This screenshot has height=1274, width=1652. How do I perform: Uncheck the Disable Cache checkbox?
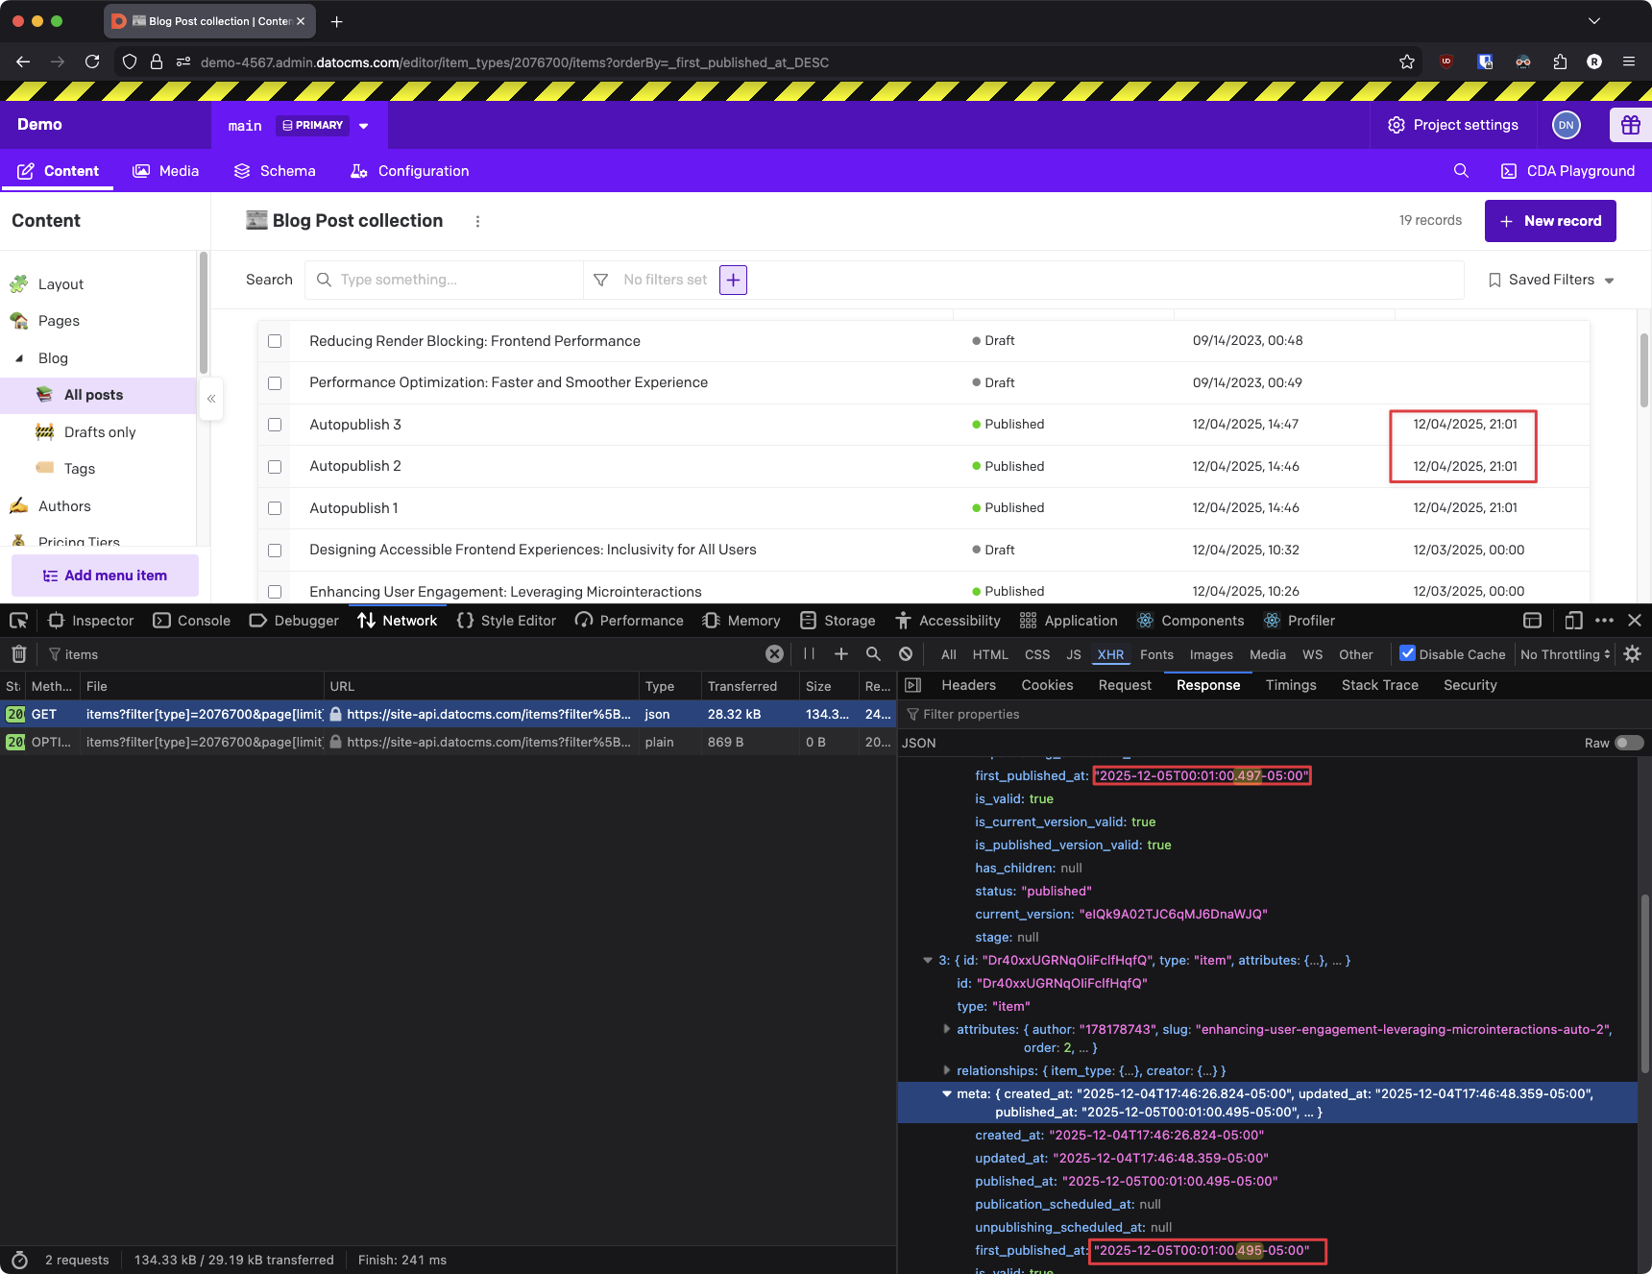pyautogui.click(x=1407, y=654)
